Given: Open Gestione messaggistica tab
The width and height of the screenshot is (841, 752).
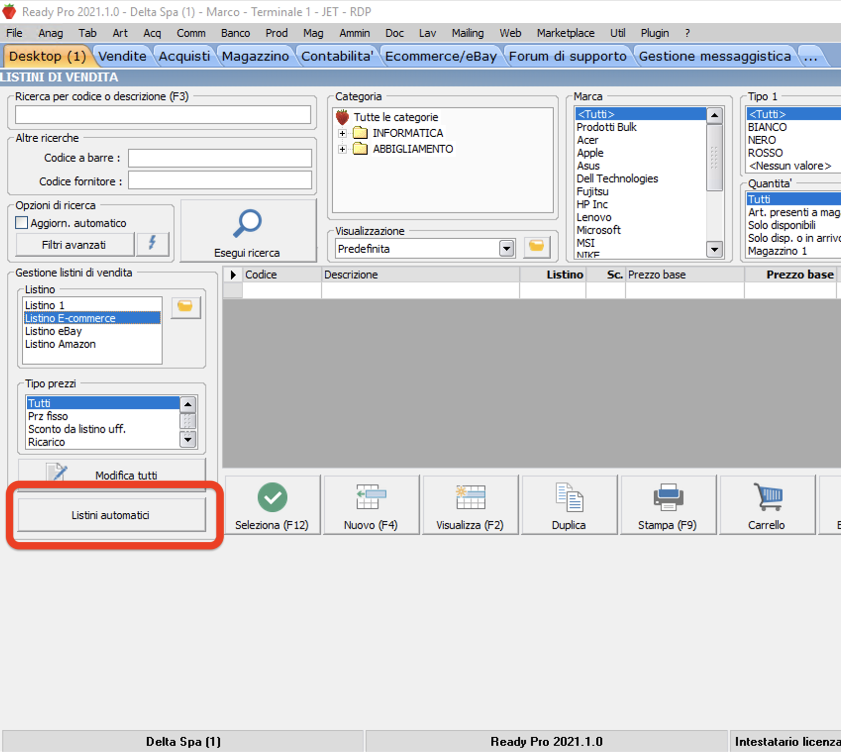Looking at the screenshot, I should (x=715, y=56).
